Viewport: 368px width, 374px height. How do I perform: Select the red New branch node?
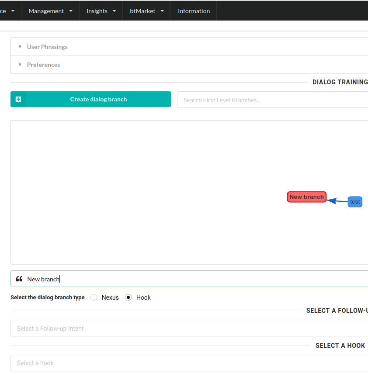click(x=307, y=197)
